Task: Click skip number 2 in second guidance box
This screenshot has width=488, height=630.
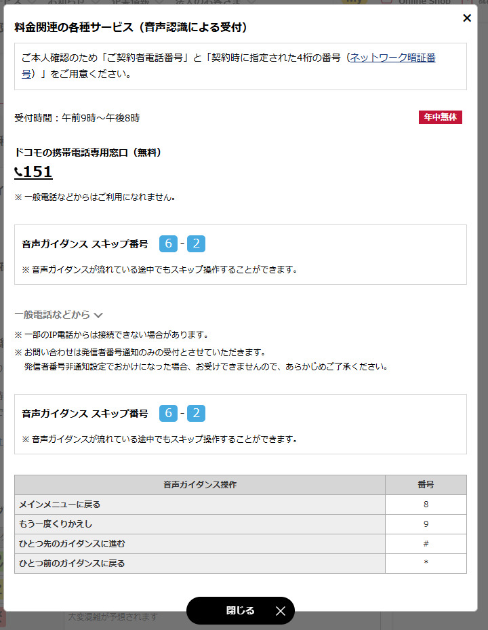Action: [196, 414]
